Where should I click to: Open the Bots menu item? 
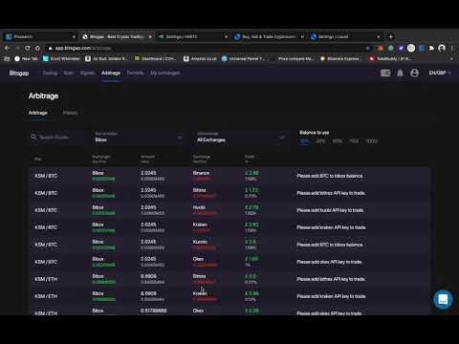(69, 73)
